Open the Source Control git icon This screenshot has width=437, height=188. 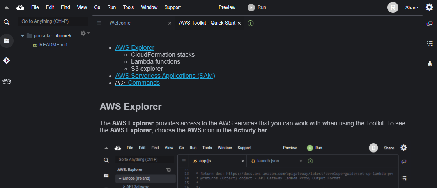[7, 60]
